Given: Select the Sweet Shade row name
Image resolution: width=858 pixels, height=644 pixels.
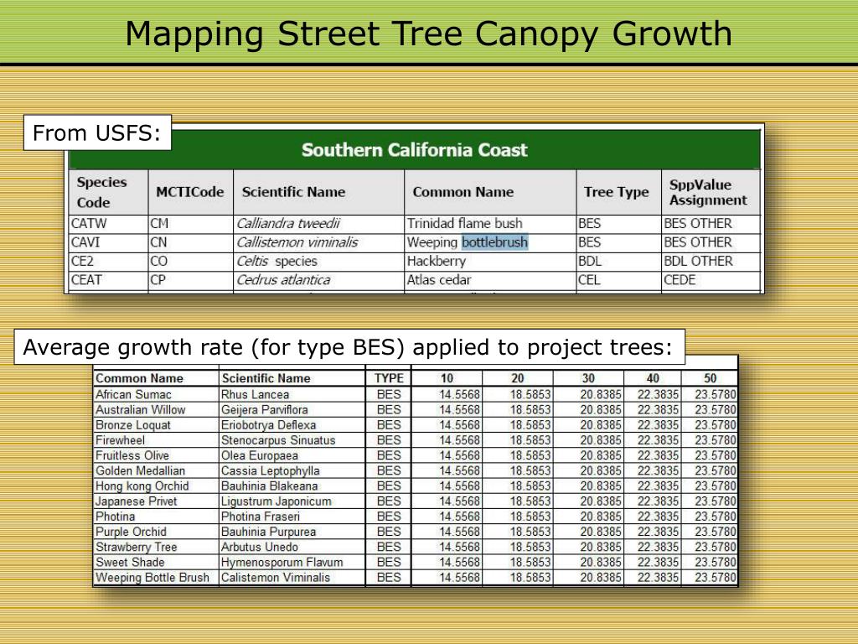Looking at the screenshot, I should 130,563.
